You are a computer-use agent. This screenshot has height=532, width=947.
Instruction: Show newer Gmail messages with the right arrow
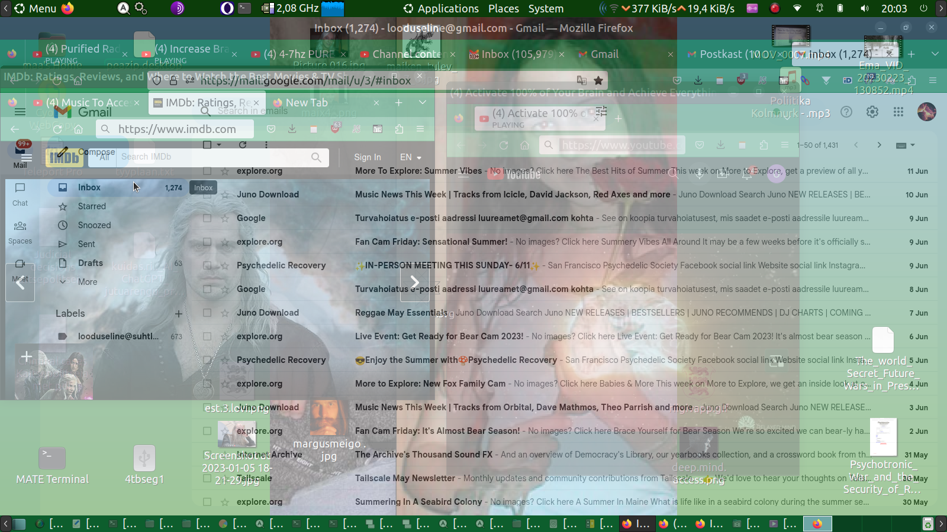(x=880, y=145)
